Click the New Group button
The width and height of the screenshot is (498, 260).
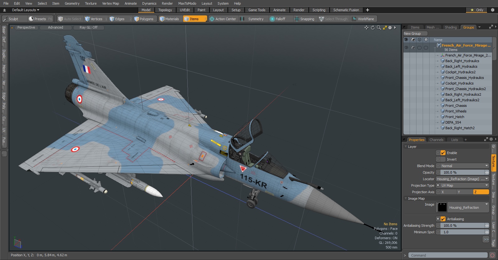[415, 34]
